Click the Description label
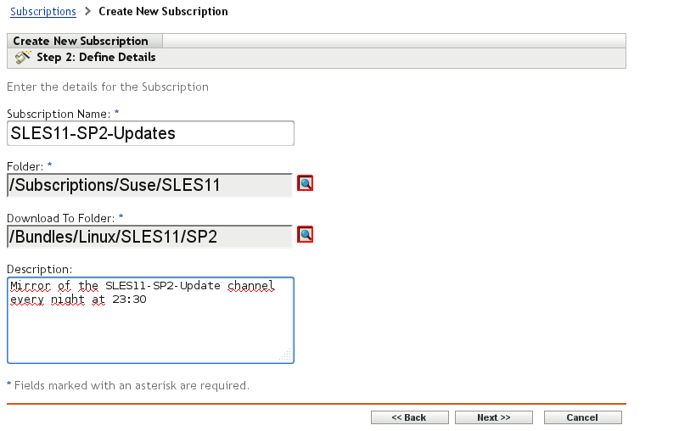Image resolution: width=679 pixels, height=431 pixels. coord(39,269)
